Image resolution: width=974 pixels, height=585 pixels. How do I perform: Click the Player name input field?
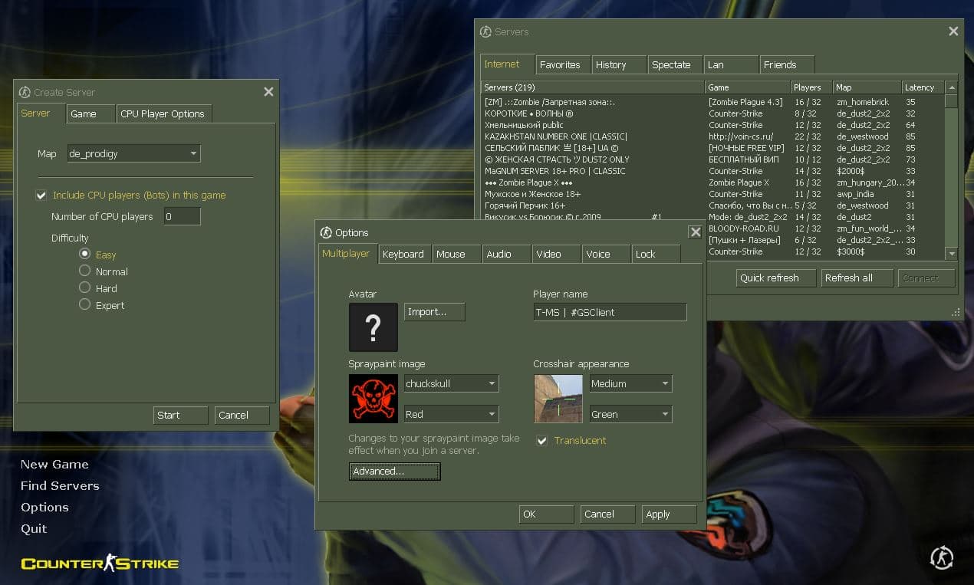(x=610, y=311)
